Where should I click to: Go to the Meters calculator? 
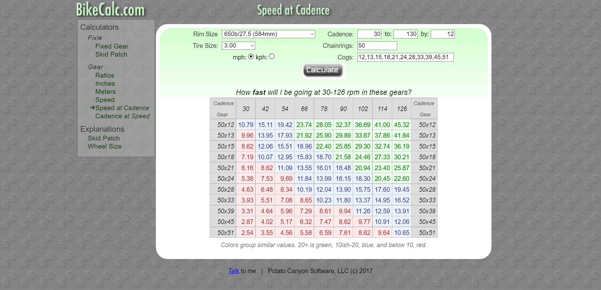tap(105, 91)
